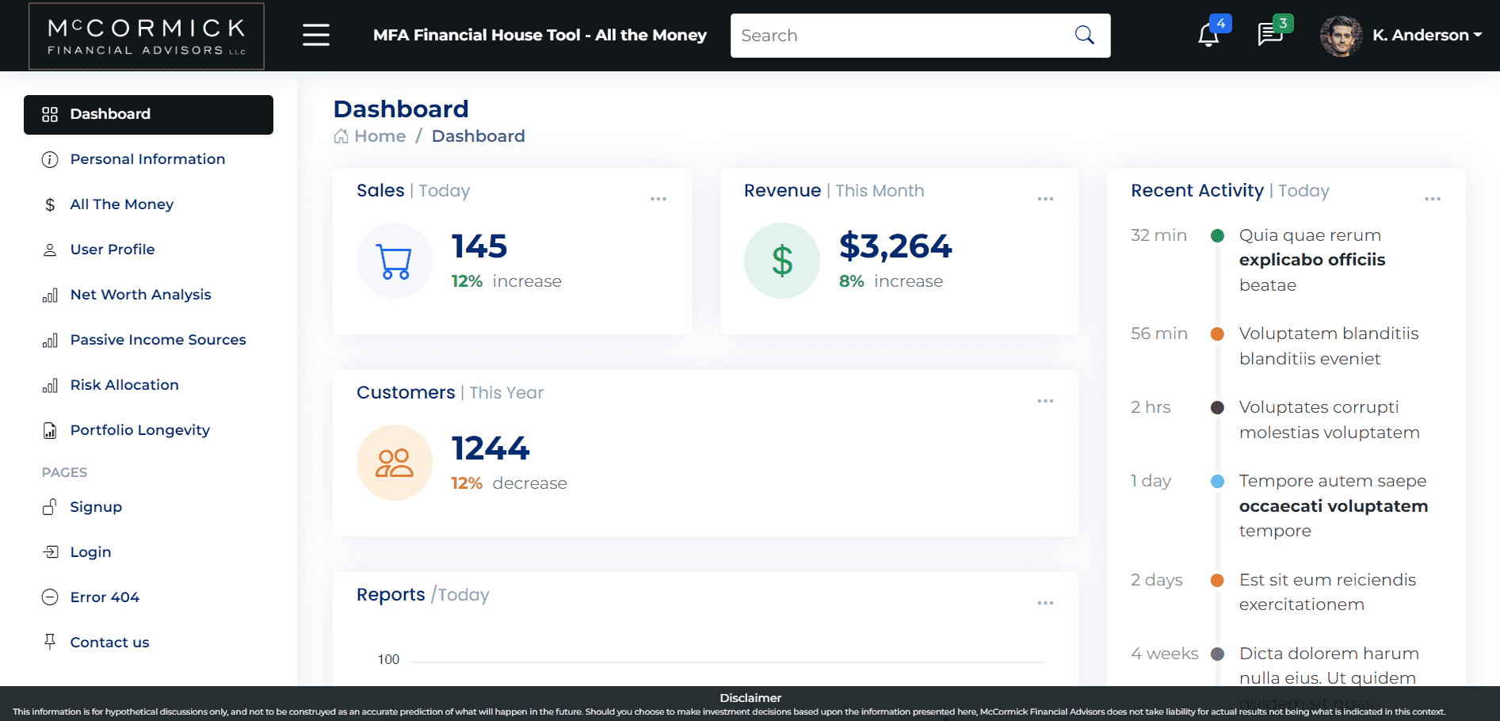Click the lock icon beside Signup
Screen dimensions: 1500x721
tap(50, 506)
